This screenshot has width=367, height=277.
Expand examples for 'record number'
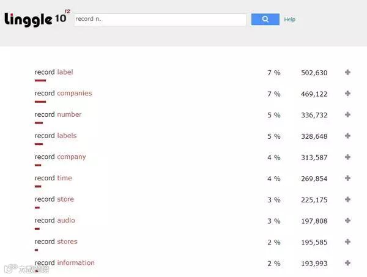[x=347, y=115]
